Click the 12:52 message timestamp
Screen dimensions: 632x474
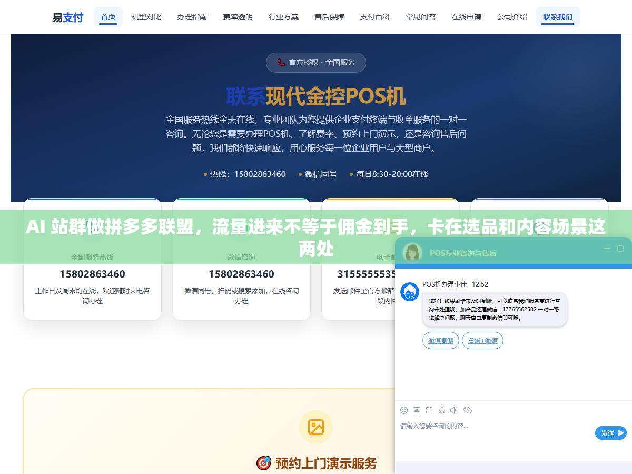[x=480, y=284]
